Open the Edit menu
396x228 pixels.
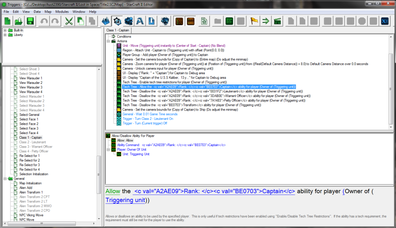click(15, 12)
